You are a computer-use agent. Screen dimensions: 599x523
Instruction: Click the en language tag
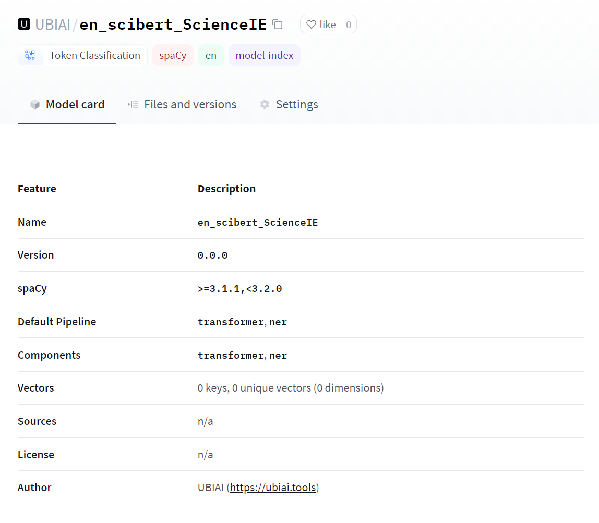tap(211, 55)
